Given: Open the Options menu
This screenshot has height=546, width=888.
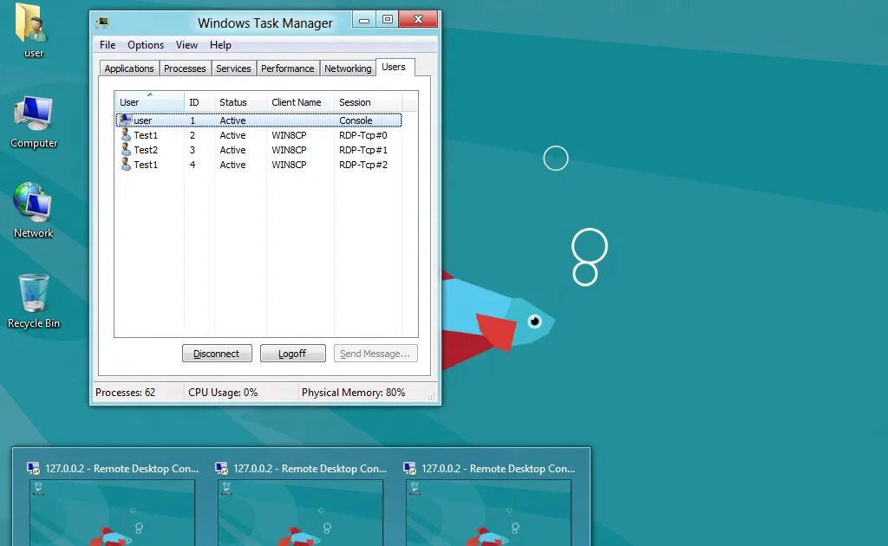Looking at the screenshot, I should [x=146, y=45].
